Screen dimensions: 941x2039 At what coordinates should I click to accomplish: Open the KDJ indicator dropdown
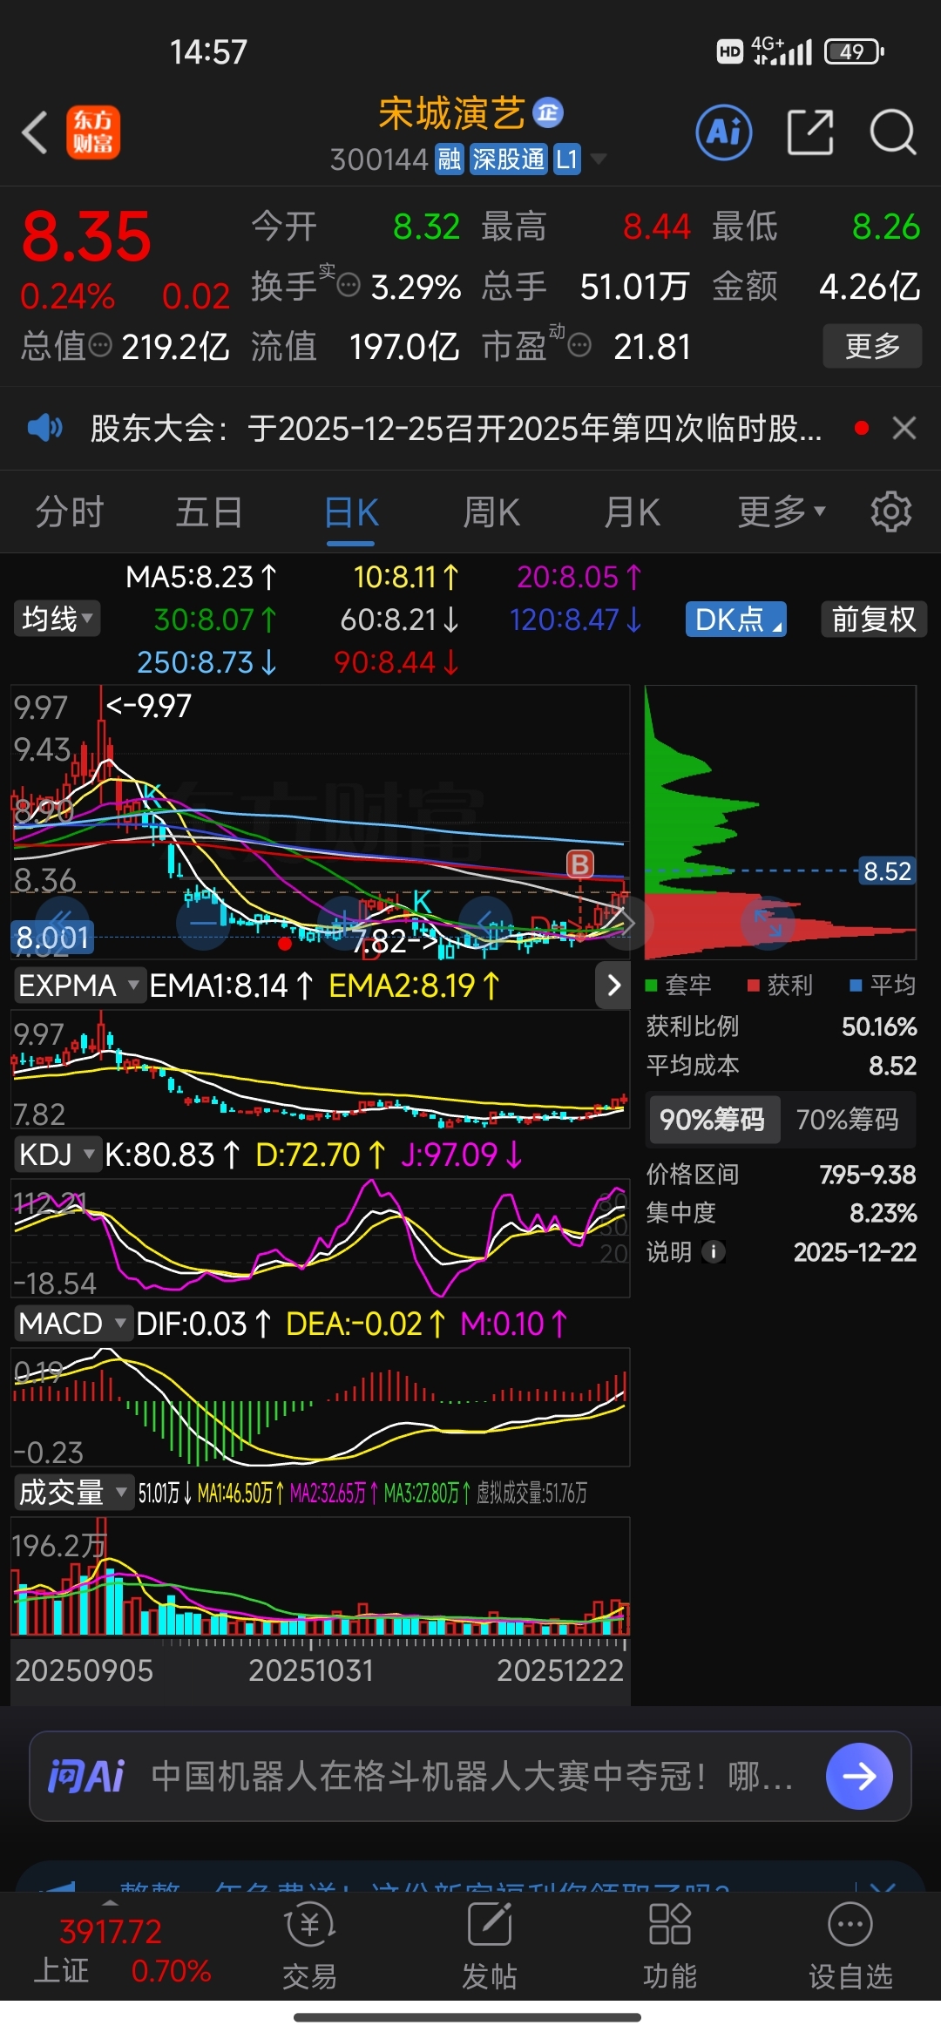click(x=57, y=1155)
